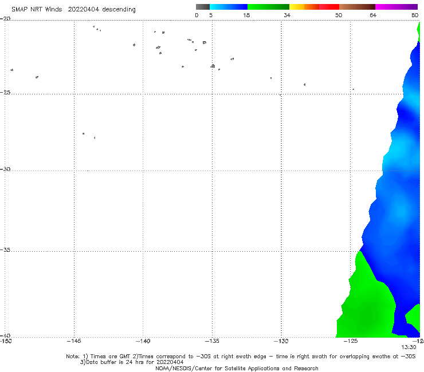424x372 pixels.
Task: Click the latitude label -25
Action: coord(5,92)
